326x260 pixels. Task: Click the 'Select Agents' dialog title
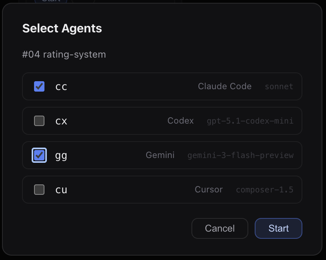62,28
